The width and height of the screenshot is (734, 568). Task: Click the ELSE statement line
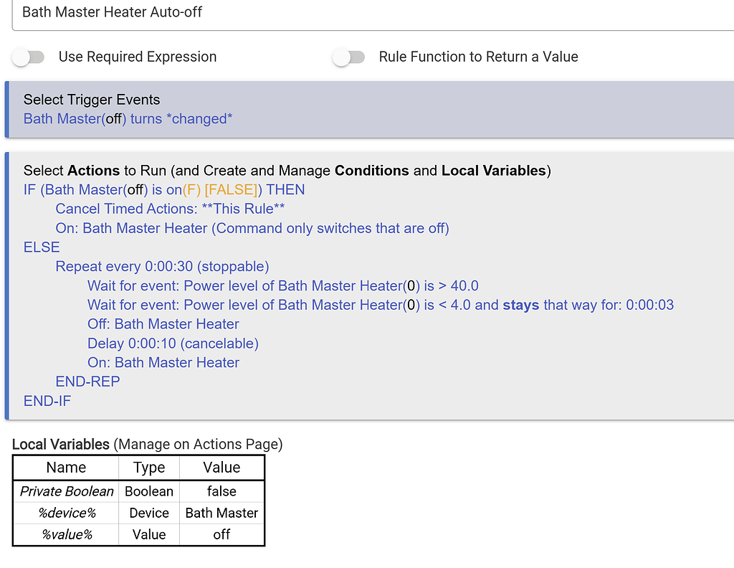(x=41, y=247)
